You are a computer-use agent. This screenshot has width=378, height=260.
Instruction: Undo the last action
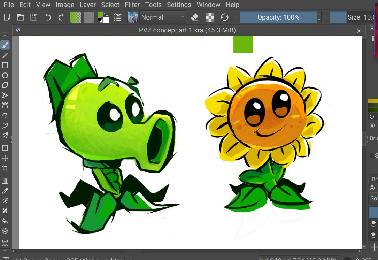pyautogui.click(x=48, y=17)
